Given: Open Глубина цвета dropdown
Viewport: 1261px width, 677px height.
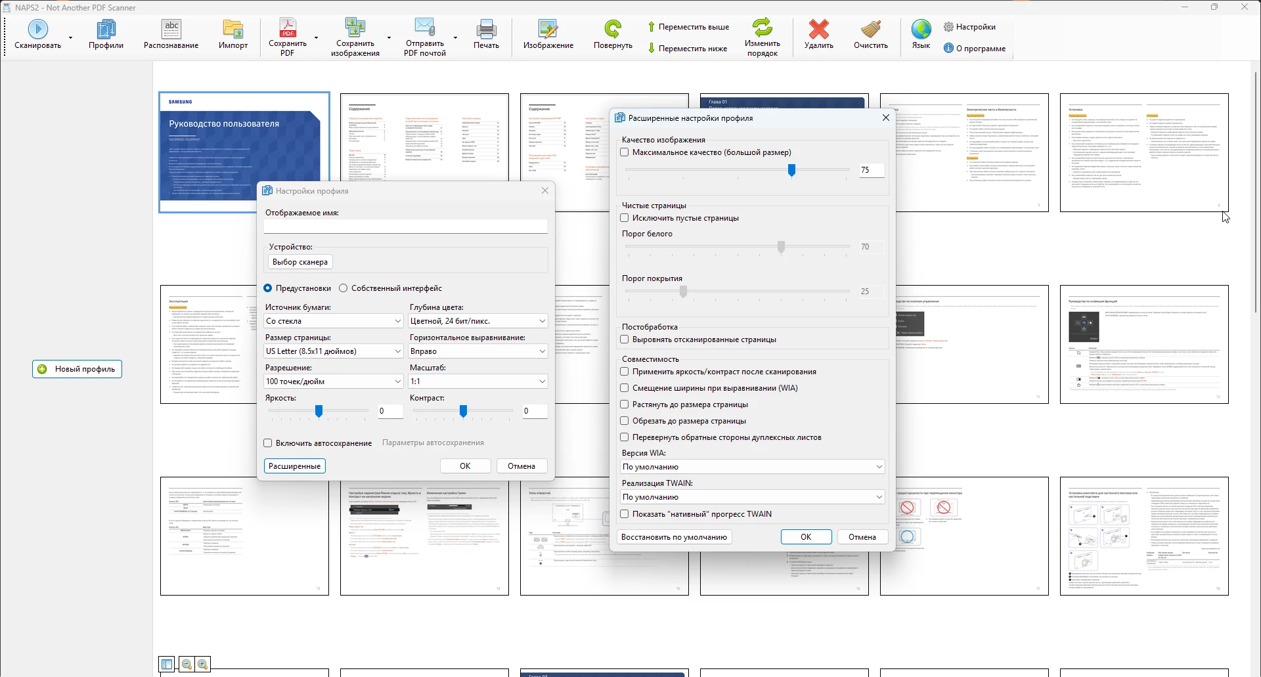Looking at the screenshot, I should tap(478, 321).
